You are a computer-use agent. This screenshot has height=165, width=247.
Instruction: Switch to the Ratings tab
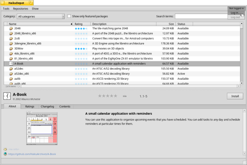(x=30, y=106)
